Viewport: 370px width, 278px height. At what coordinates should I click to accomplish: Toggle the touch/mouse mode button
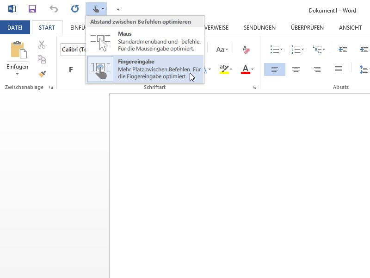pos(96,9)
